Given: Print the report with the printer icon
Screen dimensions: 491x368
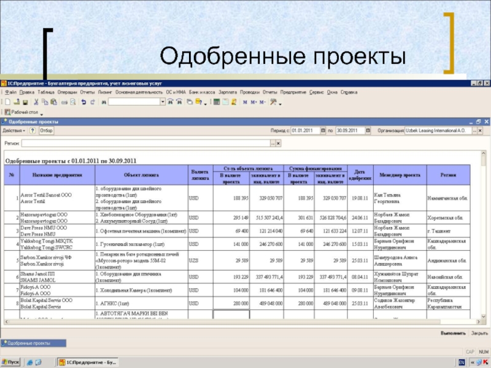Looking at the screenshot, I should tap(64, 102).
